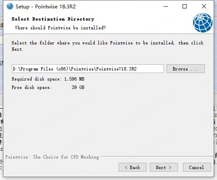This screenshot has width=217, height=180.
Task: Click the Free disk space 39 GB label
Action: click(48, 87)
